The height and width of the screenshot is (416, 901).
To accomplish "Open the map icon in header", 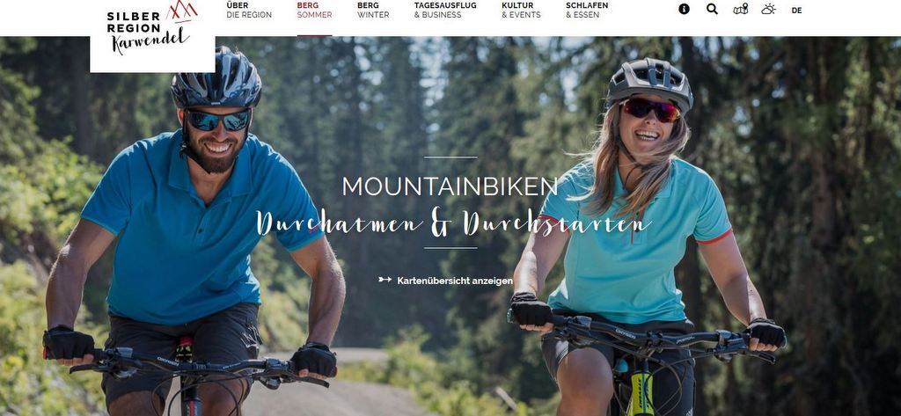I will [741, 9].
